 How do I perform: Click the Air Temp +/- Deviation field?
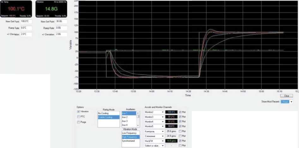click(26, 34)
